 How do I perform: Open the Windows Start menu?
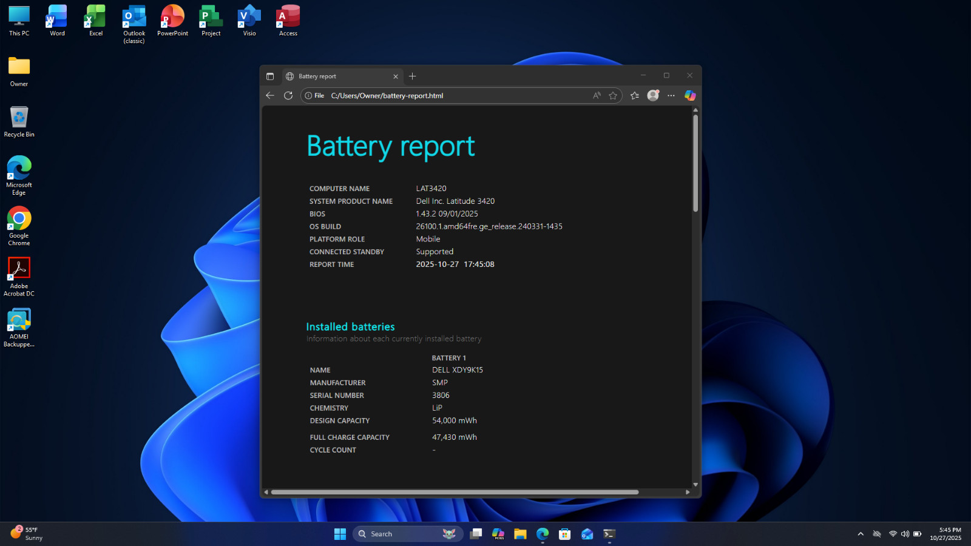click(x=340, y=534)
